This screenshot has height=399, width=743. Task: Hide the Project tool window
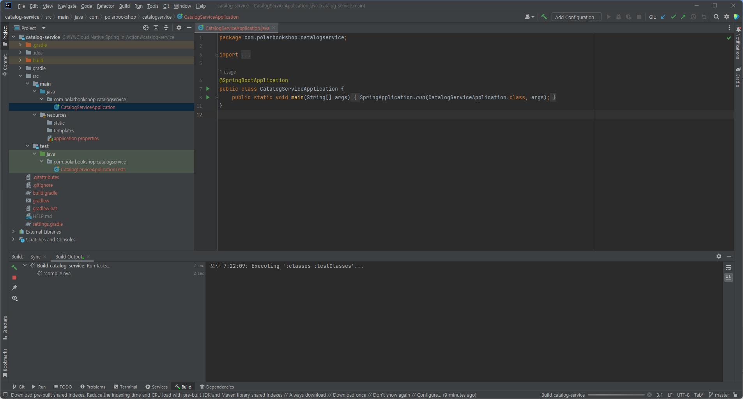[189, 28]
